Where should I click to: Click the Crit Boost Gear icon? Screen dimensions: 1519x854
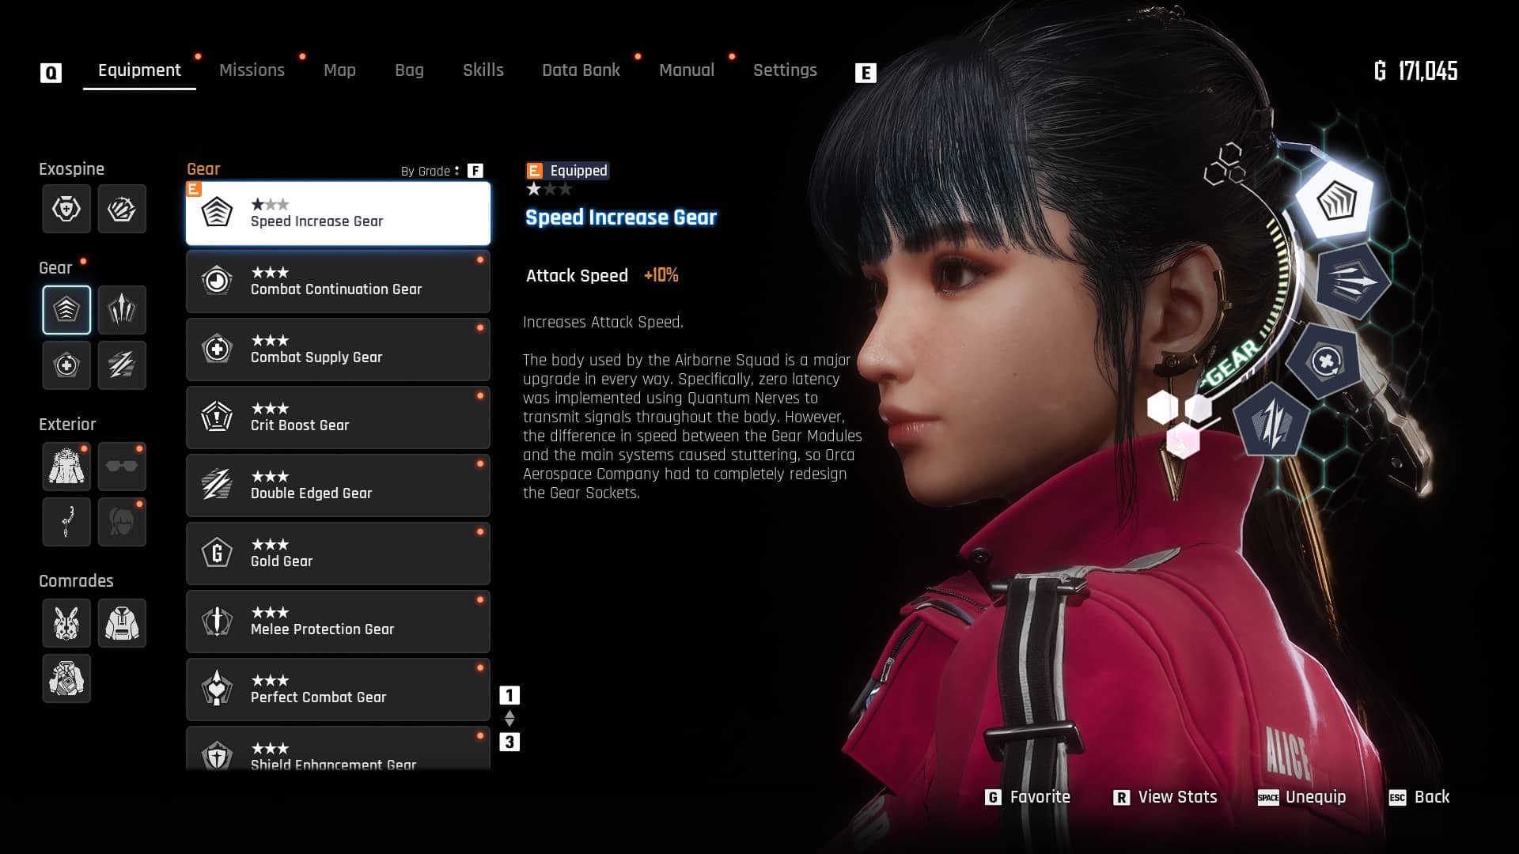click(217, 417)
